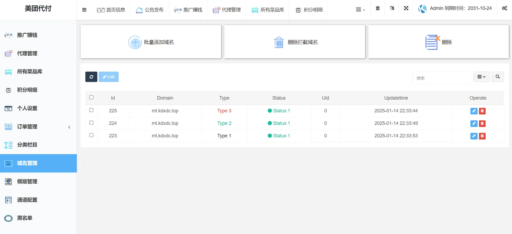
Task: Toggle the select-all header checkbox
Action: [x=91, y=97]
